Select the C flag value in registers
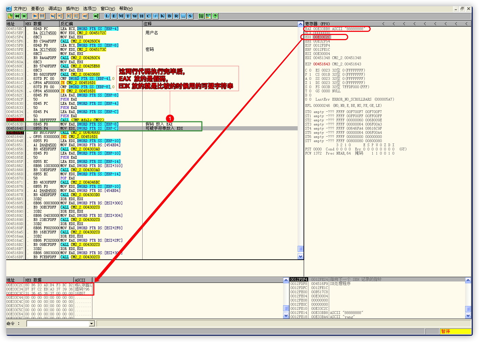The image size is (479, 342). pyautogui.click(x=310, y=70)
